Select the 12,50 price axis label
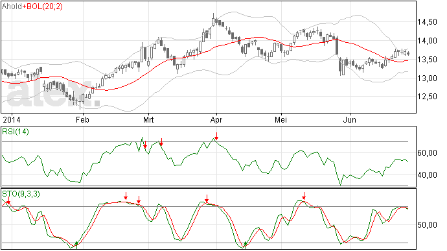 [427, 97]
